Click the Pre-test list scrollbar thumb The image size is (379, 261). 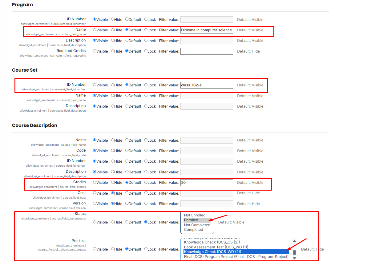pos(294,253)
